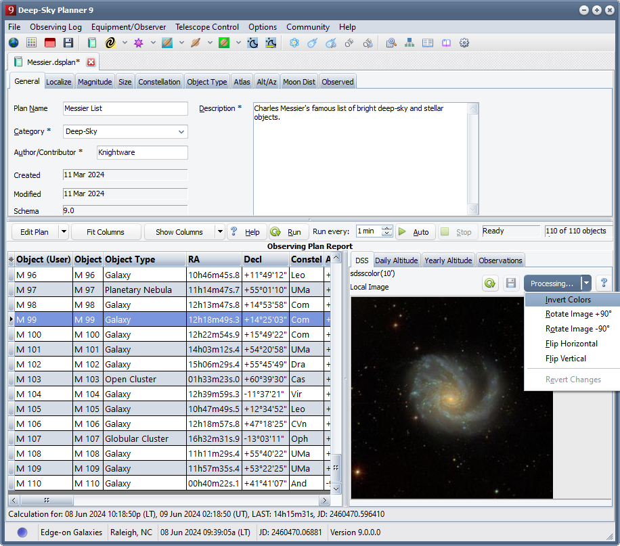Click the green hierarchy diagram toolbar icon
The image size is (620, 546).
[x=409, y=43]
